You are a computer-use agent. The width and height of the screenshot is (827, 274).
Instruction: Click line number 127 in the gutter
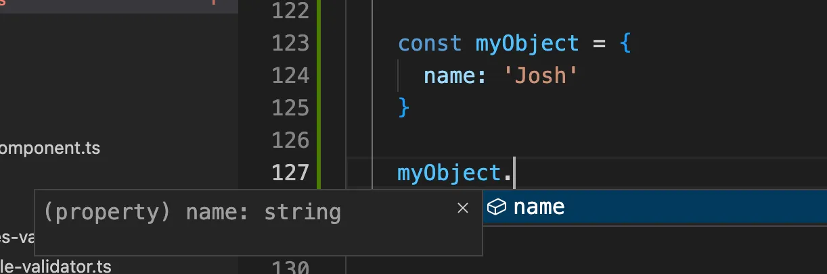pos(290,173)
